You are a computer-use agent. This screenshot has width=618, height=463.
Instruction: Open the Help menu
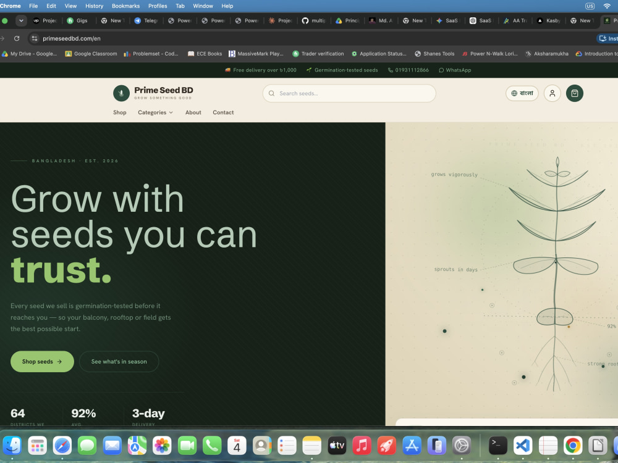click(x=227, y=6)
